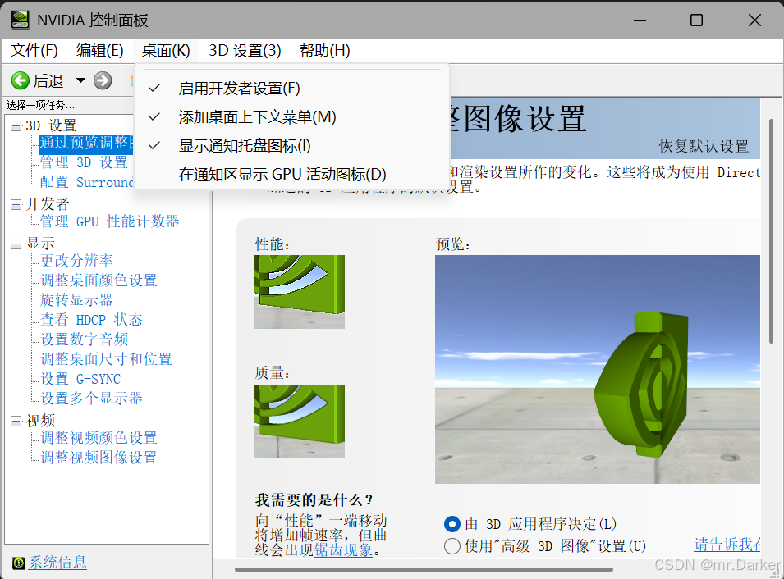Click the 质量 preview thumbnail
Screen dimensions: 784x579
click(300, 422)
